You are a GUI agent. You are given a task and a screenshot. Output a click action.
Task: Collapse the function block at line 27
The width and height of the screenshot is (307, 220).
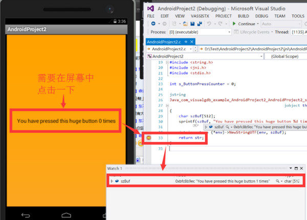pyautogui.click(x=167, y=106)
